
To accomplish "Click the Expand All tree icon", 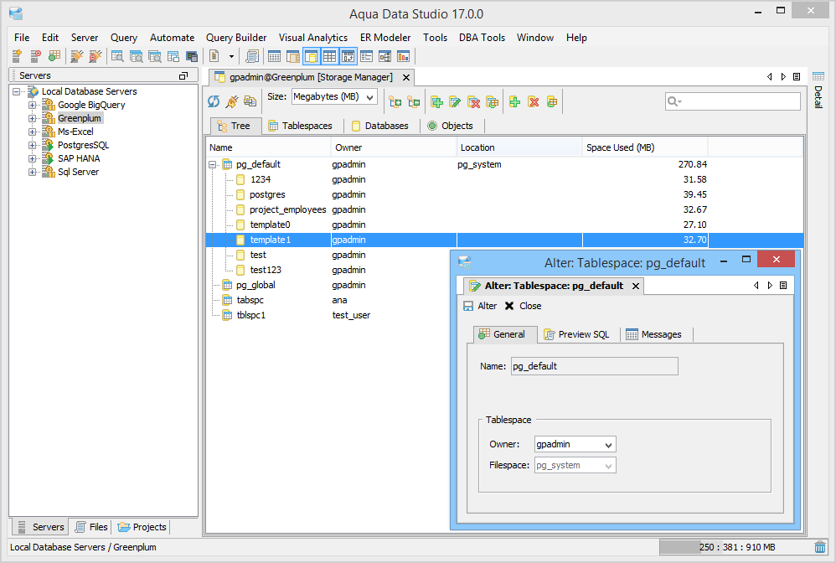I will [395, 101].
